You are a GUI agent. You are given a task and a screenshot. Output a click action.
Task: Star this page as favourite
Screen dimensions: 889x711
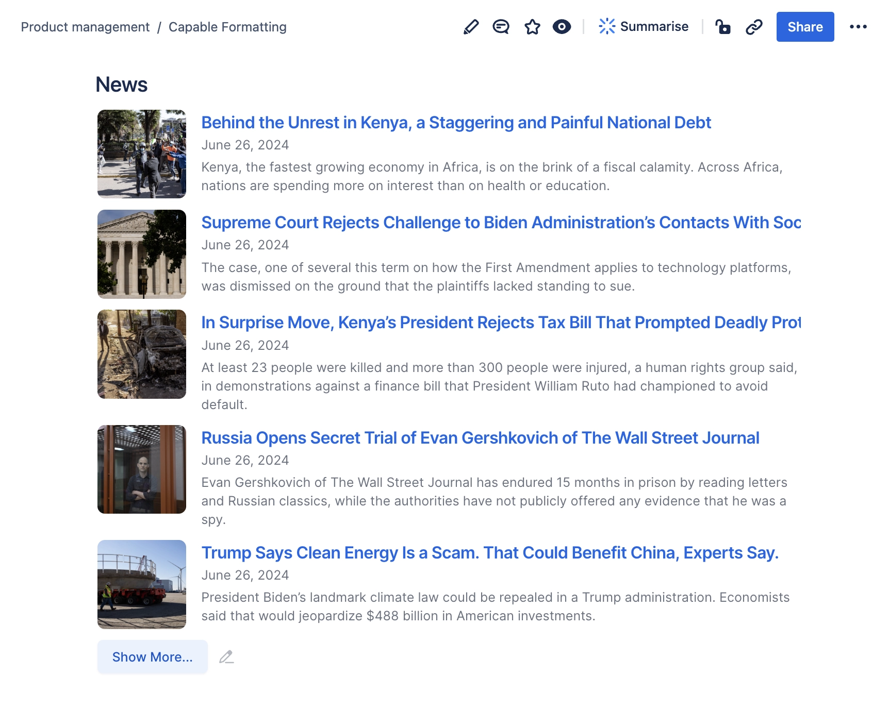(x=532, y=27)
